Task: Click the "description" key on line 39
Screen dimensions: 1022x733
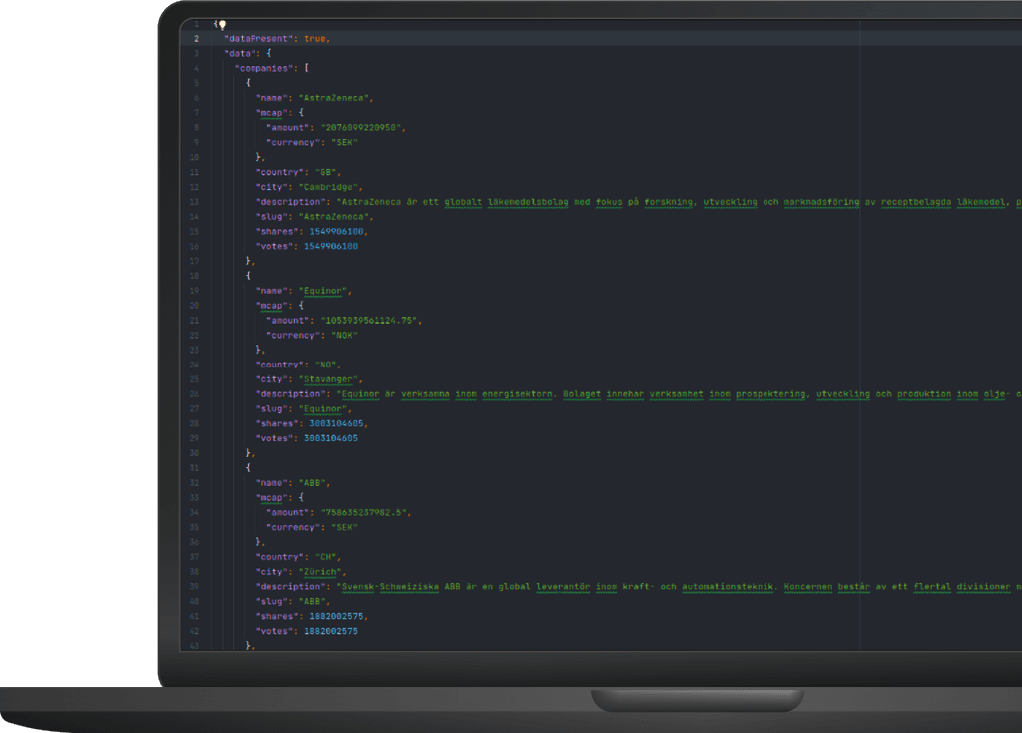Action: pyautogui.click(x=290, y=587)
